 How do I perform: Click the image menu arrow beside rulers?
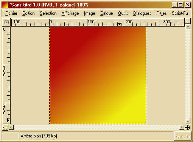point(6,22)
